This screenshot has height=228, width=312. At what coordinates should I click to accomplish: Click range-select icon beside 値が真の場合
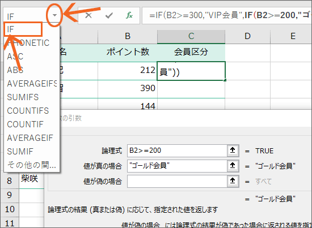coord(233,166)
